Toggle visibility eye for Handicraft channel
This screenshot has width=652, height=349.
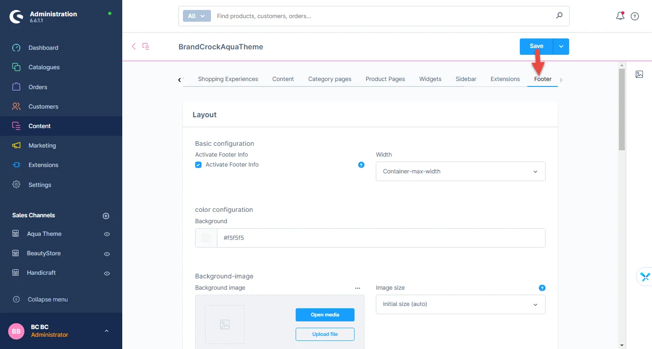click(107, 273)
